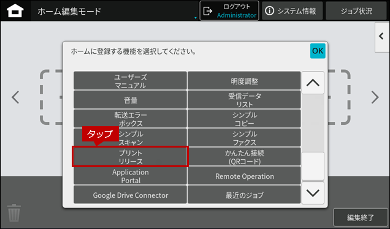Select 最近のジョブ function

244,195
